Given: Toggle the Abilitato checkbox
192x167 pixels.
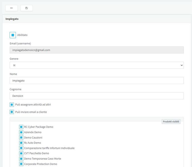Looking at the screenshot, I should click(x=13, y=35).
